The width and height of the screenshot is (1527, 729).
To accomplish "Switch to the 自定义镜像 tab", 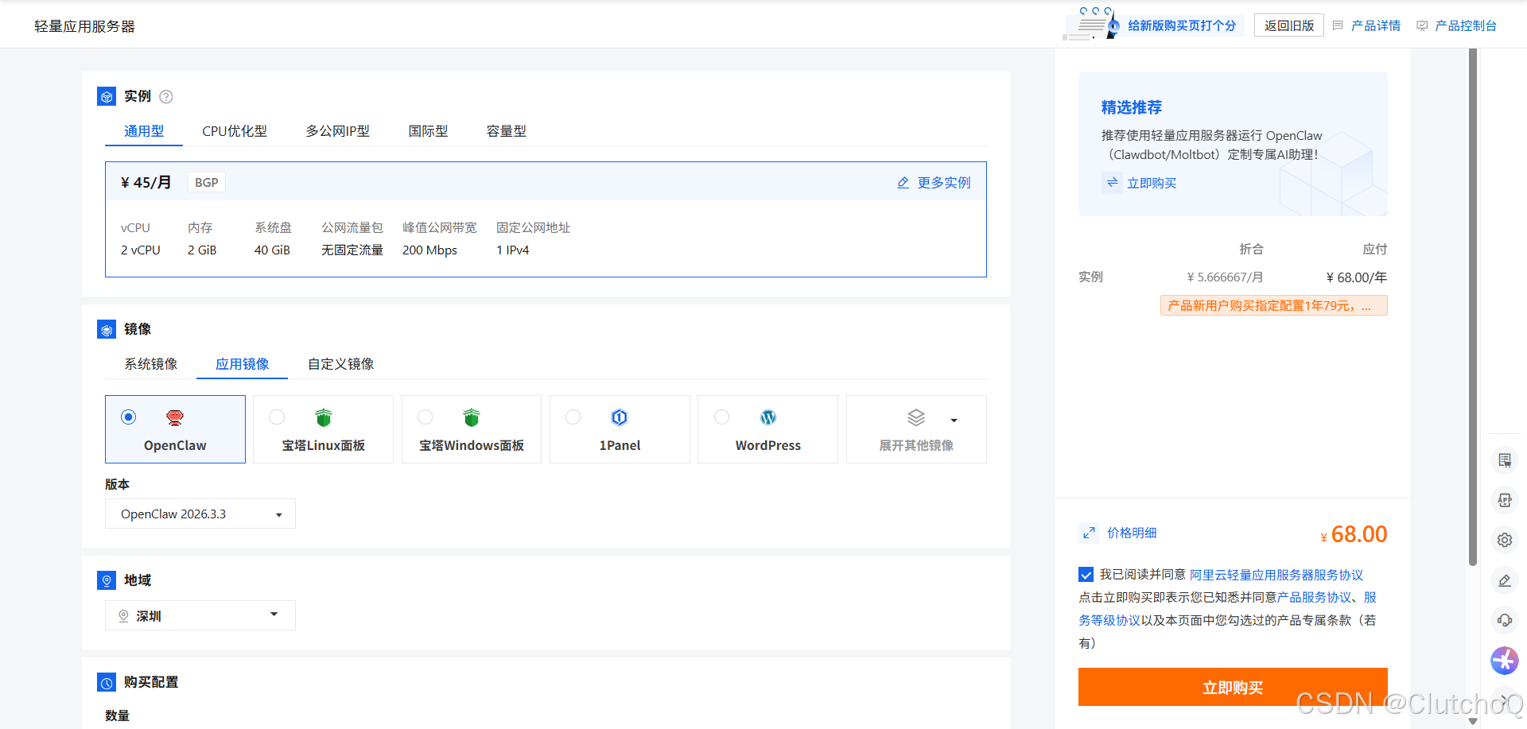I will click(x=341, y=364).
